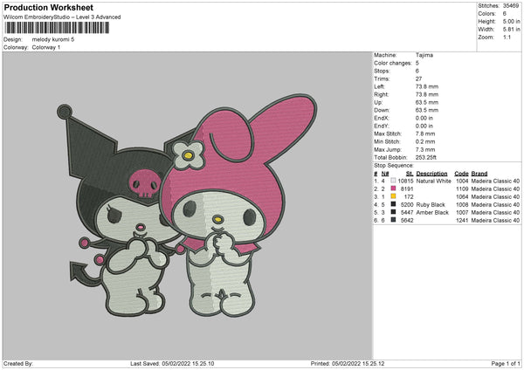
Task: Click the Left value 73.8 mm
Action: (x=427, y=86)
